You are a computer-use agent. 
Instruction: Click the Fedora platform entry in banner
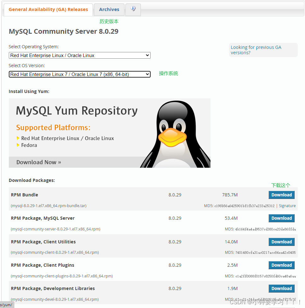pos(29,145)
